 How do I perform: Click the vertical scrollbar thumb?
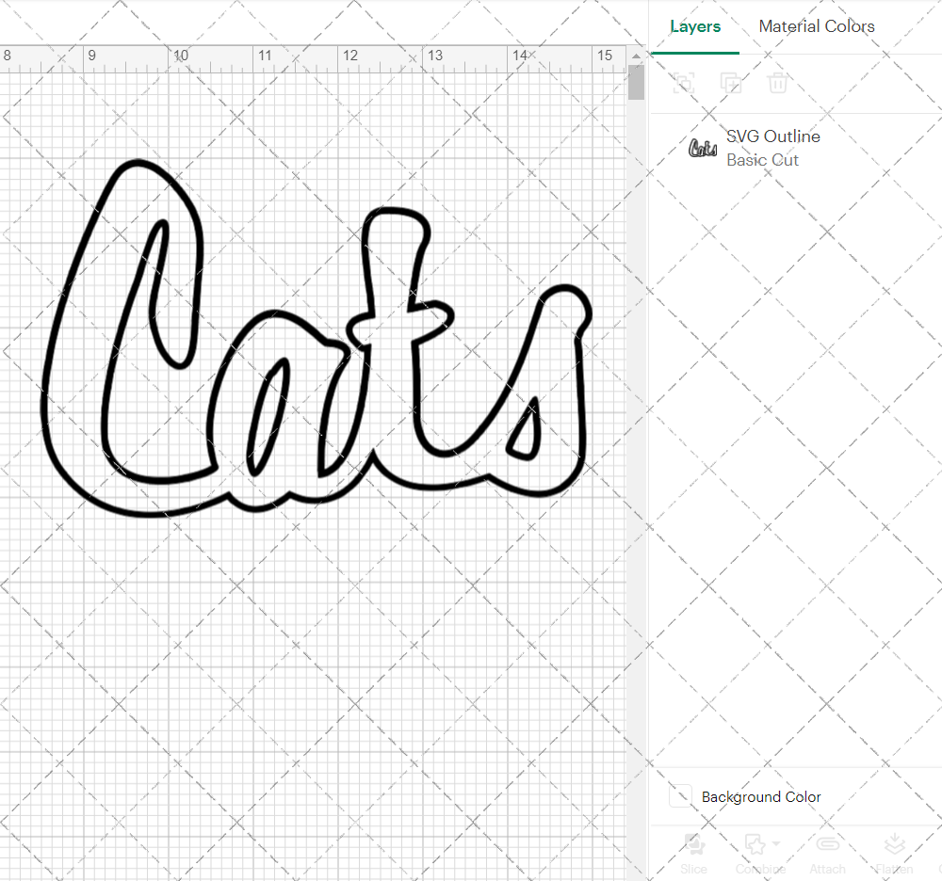click(x=636, y=82)
